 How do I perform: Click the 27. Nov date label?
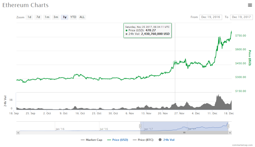179,113
